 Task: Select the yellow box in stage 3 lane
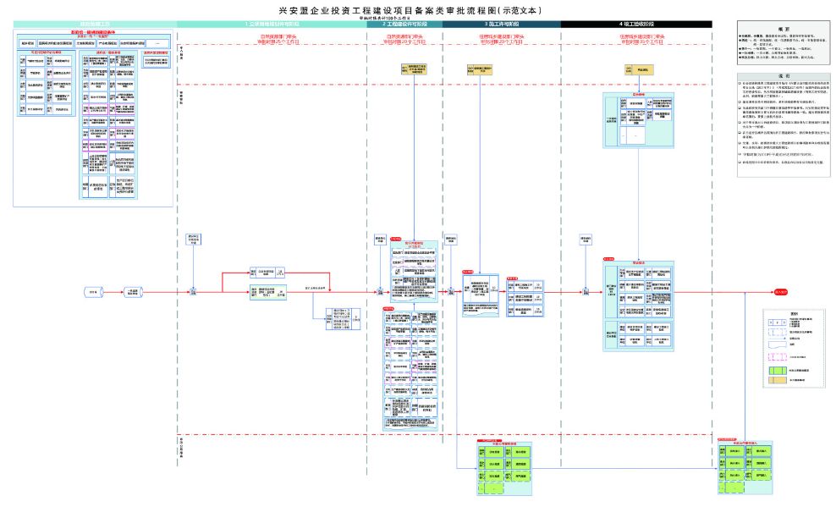click(479, 68)
